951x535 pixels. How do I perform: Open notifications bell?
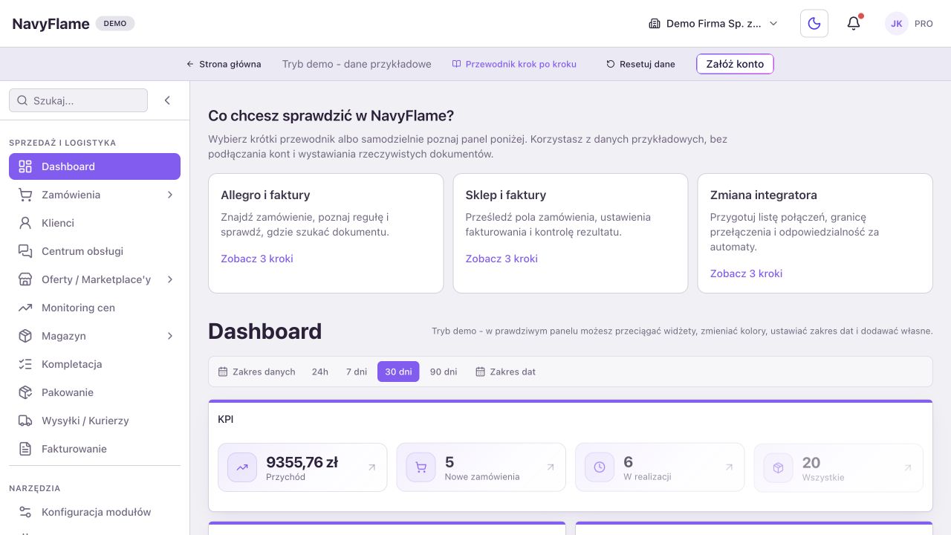(854, 24)
